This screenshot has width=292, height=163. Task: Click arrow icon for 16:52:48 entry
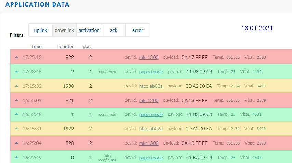tap(16, 114)
